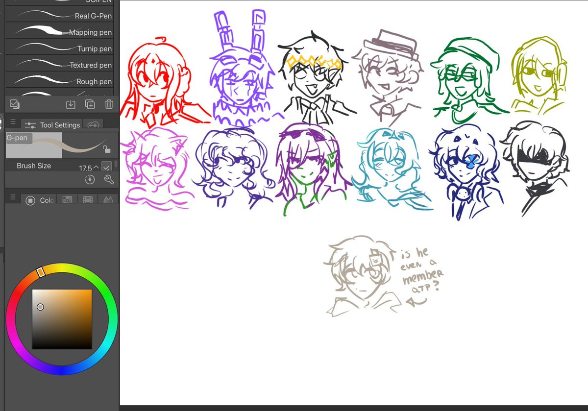Viewport: 588px width, 411px height.
Task: Duplicate the current sub tool
Action: tap(90, 104)
